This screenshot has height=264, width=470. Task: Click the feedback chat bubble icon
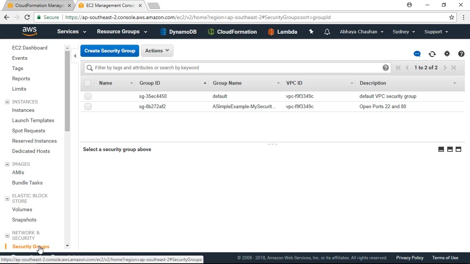pyautogui.click(x=417, y=54)
